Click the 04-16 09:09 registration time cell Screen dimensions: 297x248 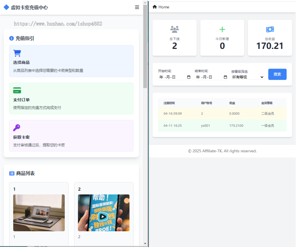[173, 114]
